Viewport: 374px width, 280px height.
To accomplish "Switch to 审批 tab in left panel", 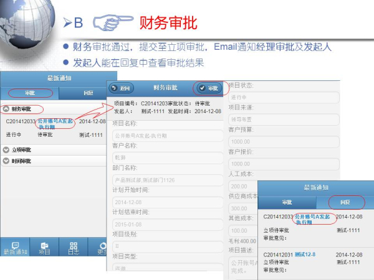I will coord(30,93).
